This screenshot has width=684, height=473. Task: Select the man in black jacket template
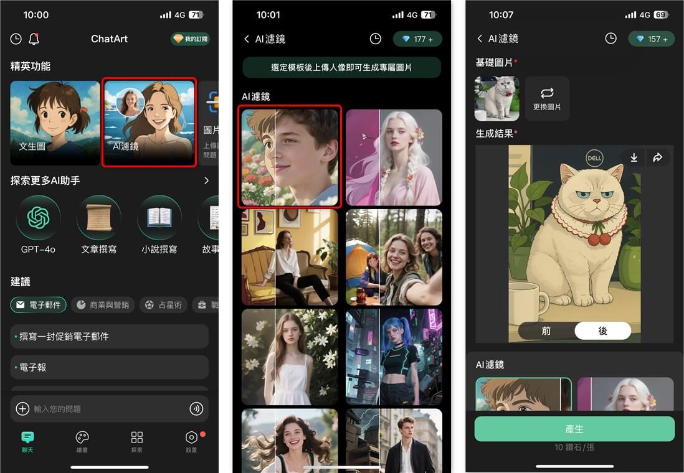tap(394, 441)
